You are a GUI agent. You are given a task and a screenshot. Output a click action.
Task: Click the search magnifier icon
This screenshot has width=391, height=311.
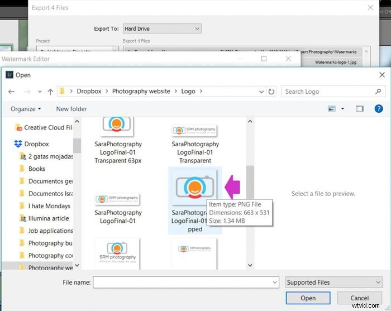378,92
